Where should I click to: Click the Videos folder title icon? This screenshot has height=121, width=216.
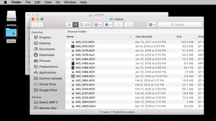point(111,19)
